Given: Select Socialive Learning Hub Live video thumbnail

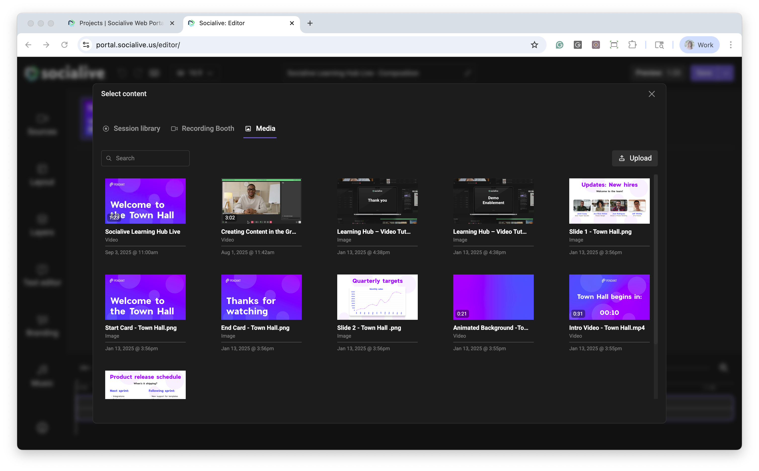Looking at the screenshot, I should pyautogui.click(x=145, y=201).
